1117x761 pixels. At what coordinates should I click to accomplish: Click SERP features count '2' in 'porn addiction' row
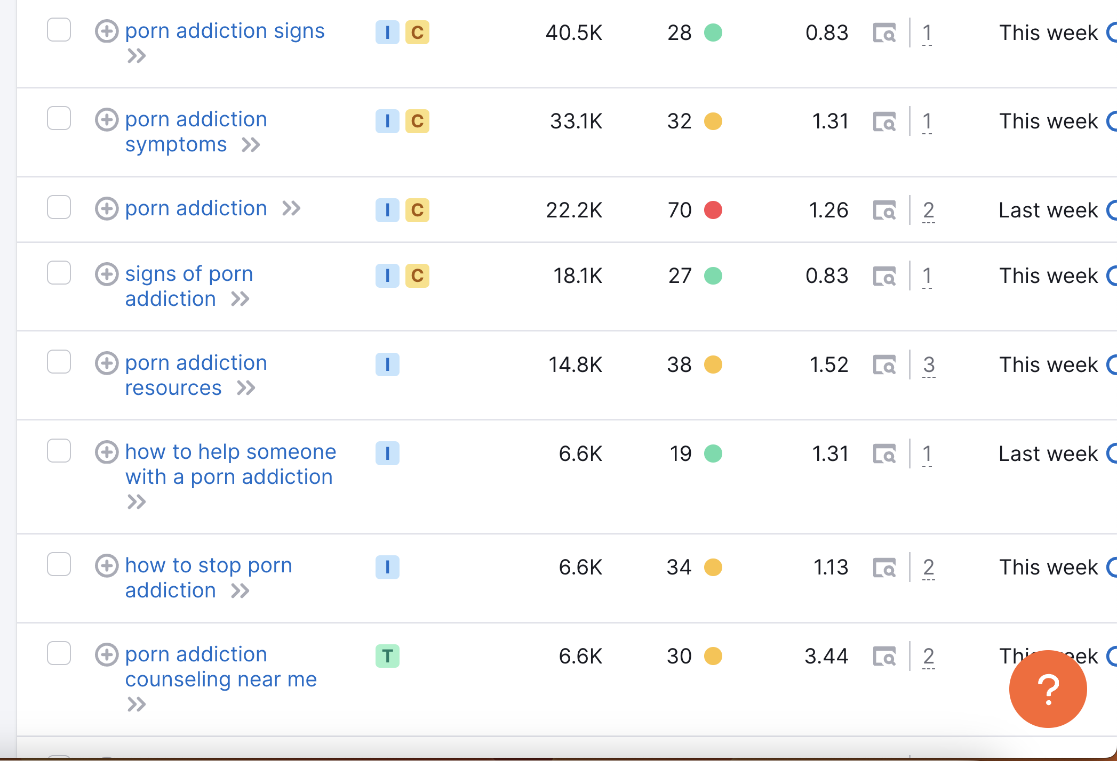tap(928, 211)
